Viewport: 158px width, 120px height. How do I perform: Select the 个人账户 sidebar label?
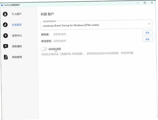click(17, 14)
